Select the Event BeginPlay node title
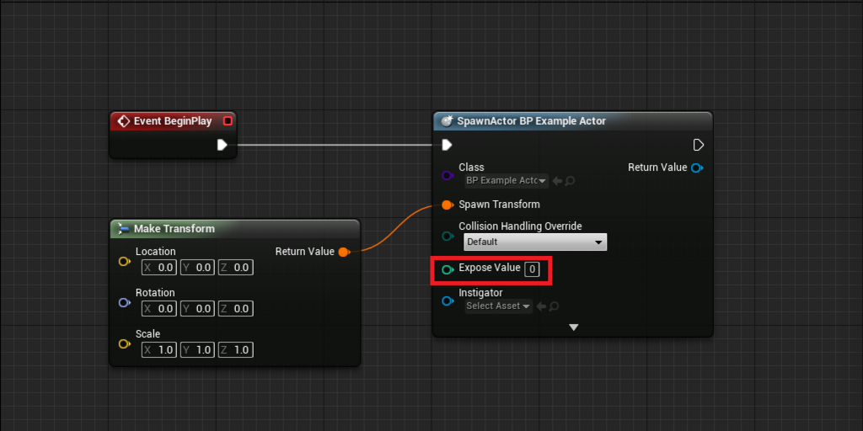 click(173, 121)
